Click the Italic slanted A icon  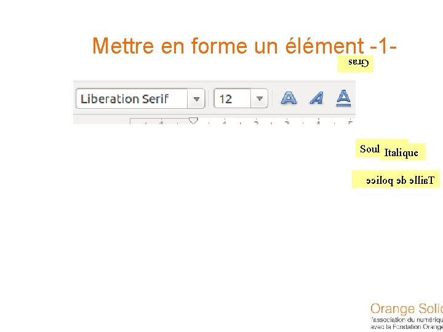[x=317, y=98]
